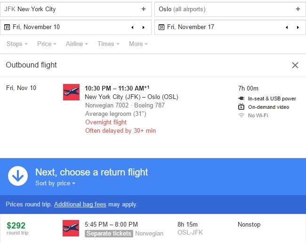Open the Stops filter dropdown
This screenshot has width=306, height=243.
17,44
